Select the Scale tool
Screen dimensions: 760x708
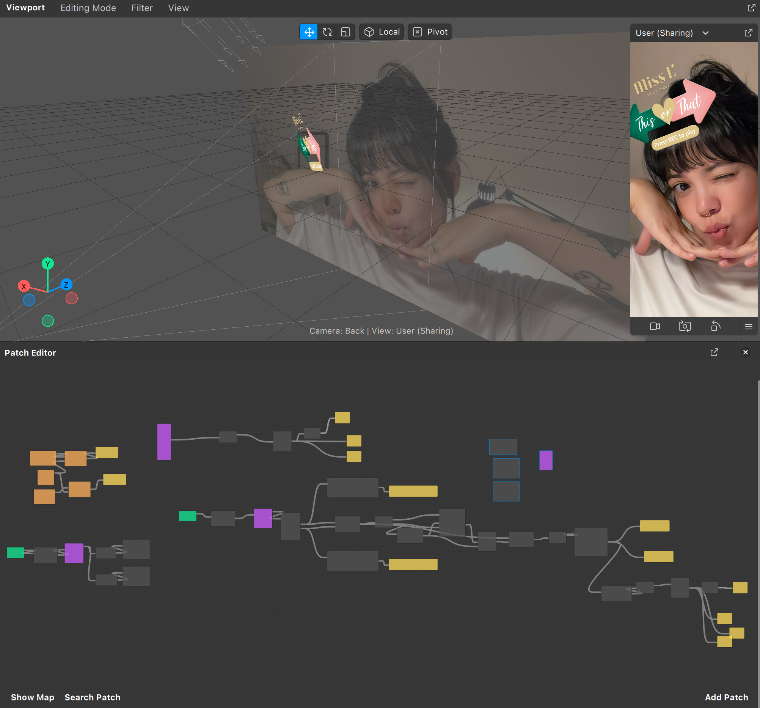point(345,32)
